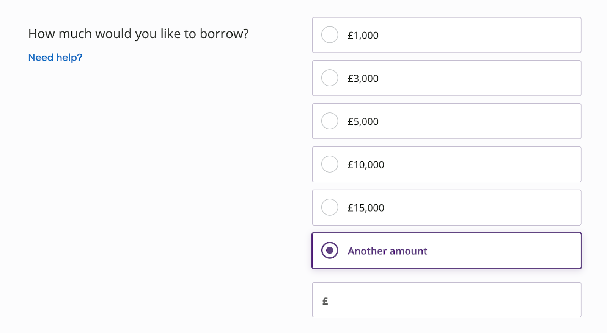Click the Another amount label text

387,251
